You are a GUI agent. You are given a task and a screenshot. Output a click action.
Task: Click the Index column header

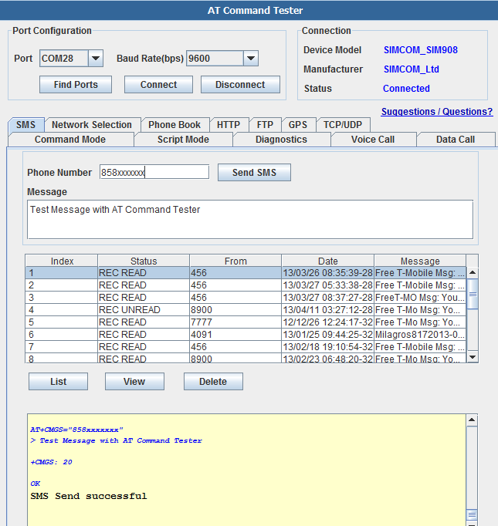pyautogui.click(x=62, y=261)
